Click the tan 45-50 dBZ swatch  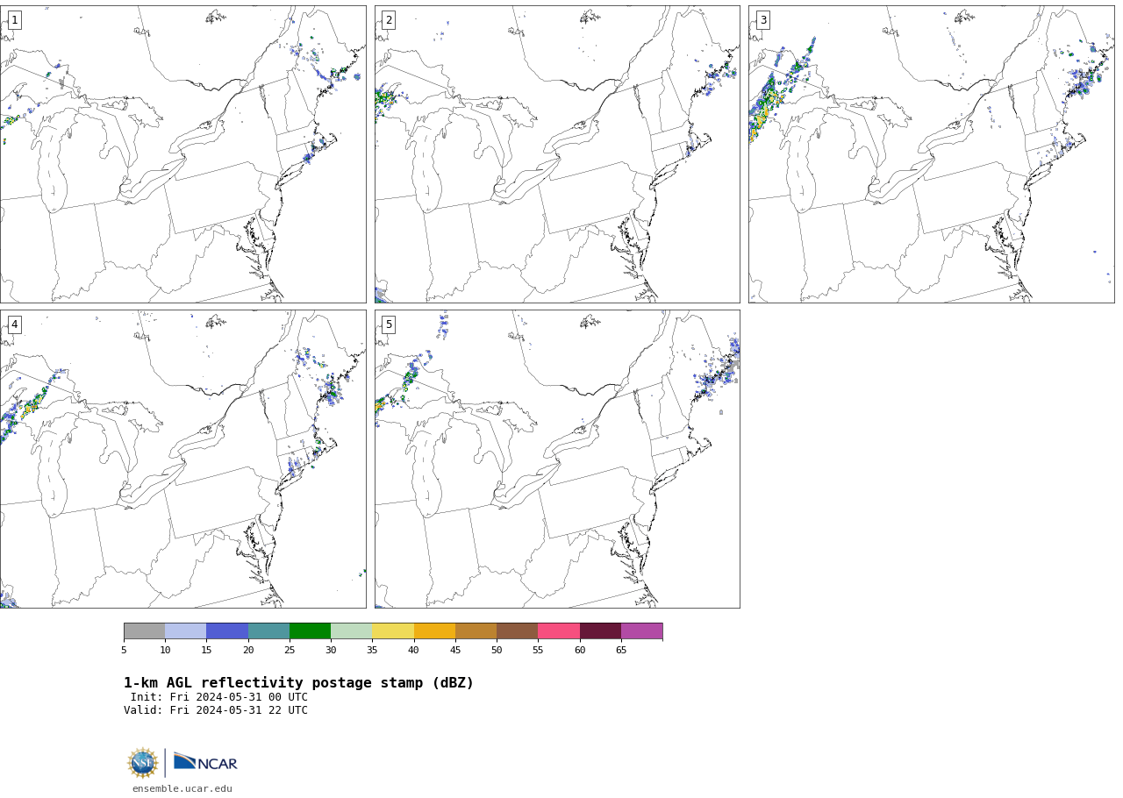coord(476,631)
